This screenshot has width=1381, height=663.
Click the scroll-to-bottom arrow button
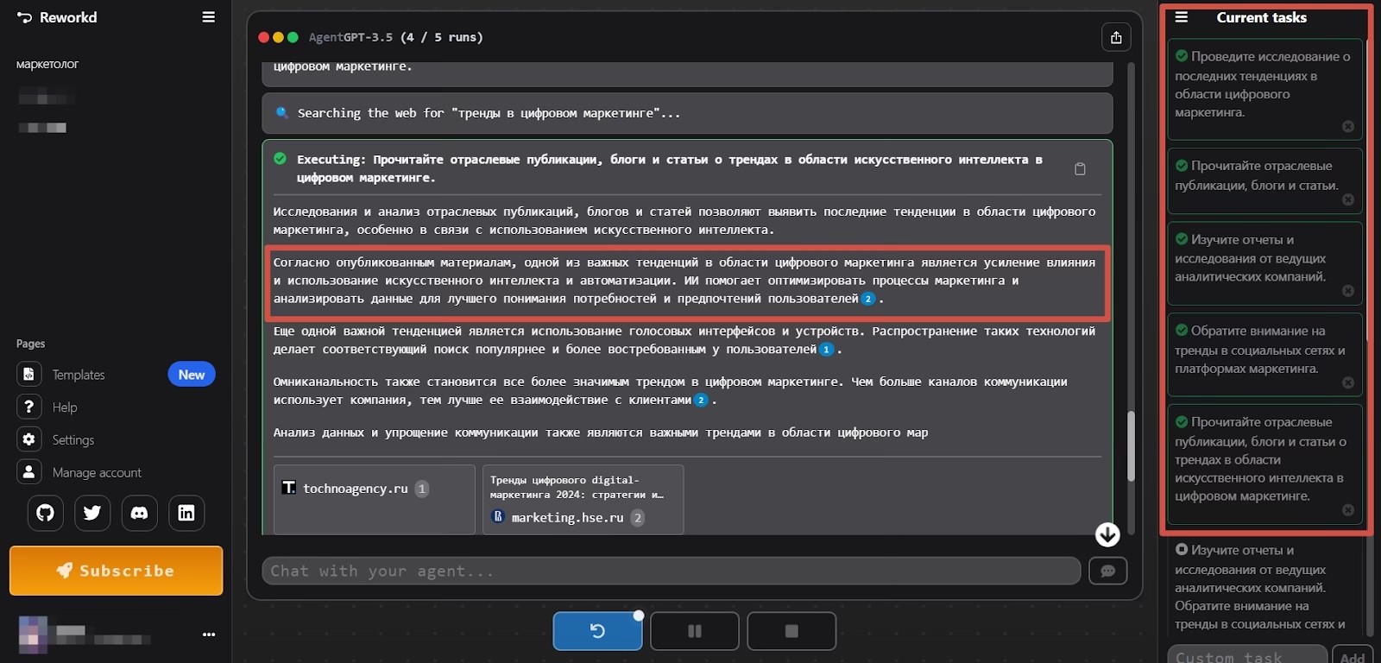(x=1107, y=534)
